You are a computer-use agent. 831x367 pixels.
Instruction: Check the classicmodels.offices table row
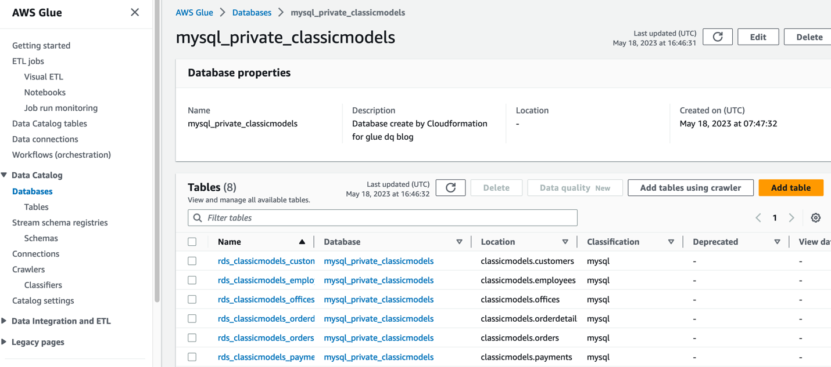(x=192, y=299)
